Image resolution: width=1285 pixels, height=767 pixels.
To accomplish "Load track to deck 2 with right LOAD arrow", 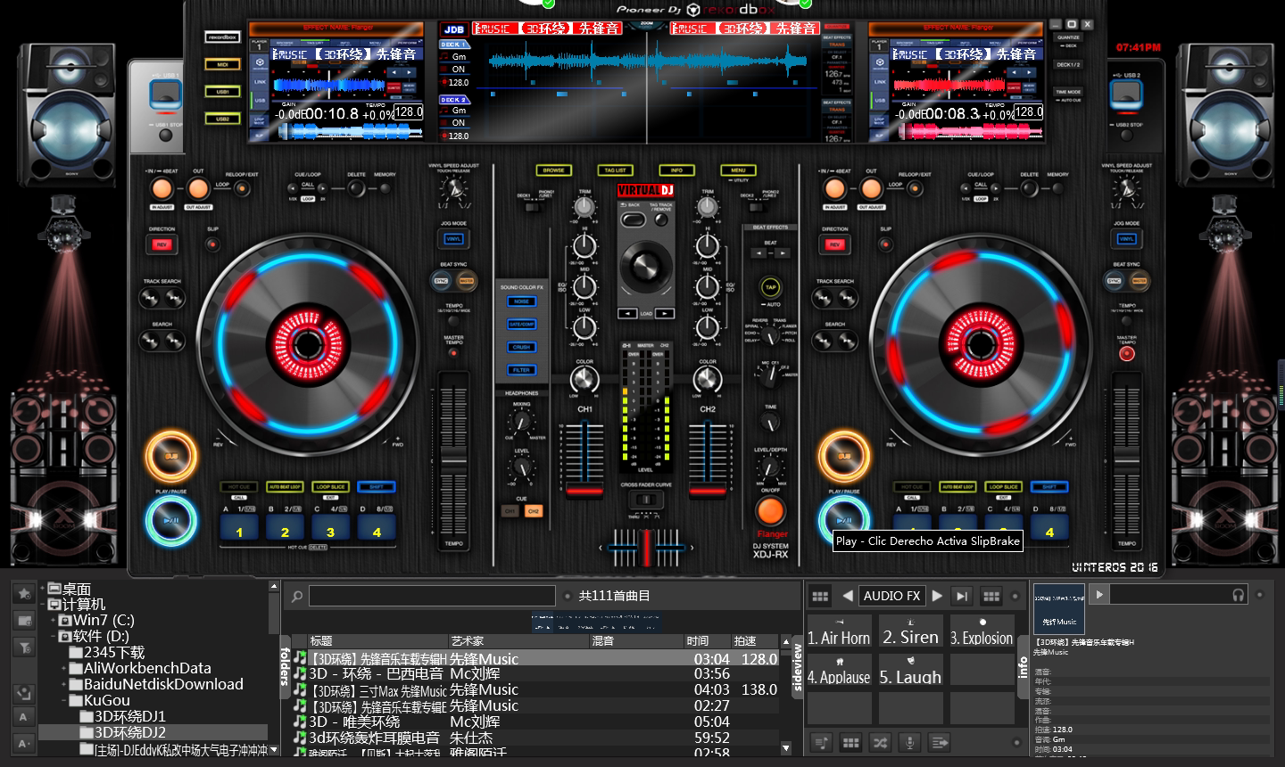I will 665,314.
